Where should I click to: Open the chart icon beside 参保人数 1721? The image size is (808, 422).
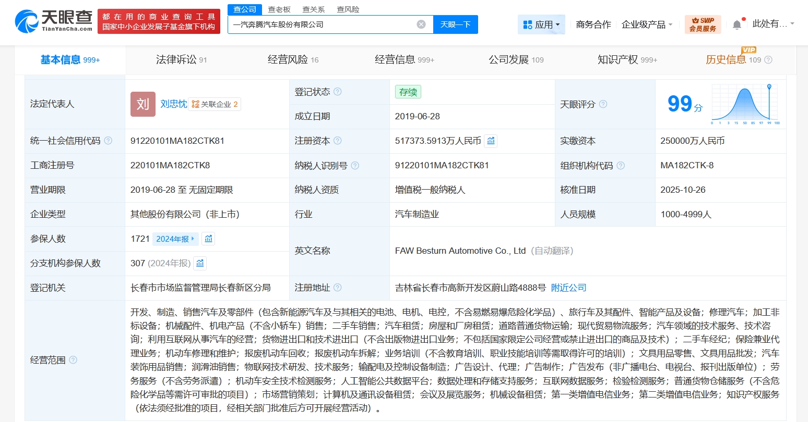click(x=208, y=239)
